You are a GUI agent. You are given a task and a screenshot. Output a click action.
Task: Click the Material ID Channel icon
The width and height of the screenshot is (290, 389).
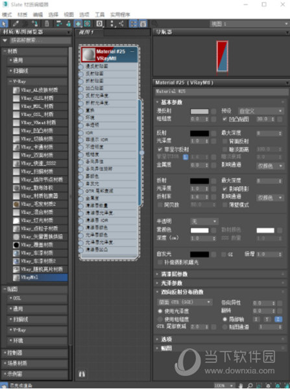click(x=99, y=24)
